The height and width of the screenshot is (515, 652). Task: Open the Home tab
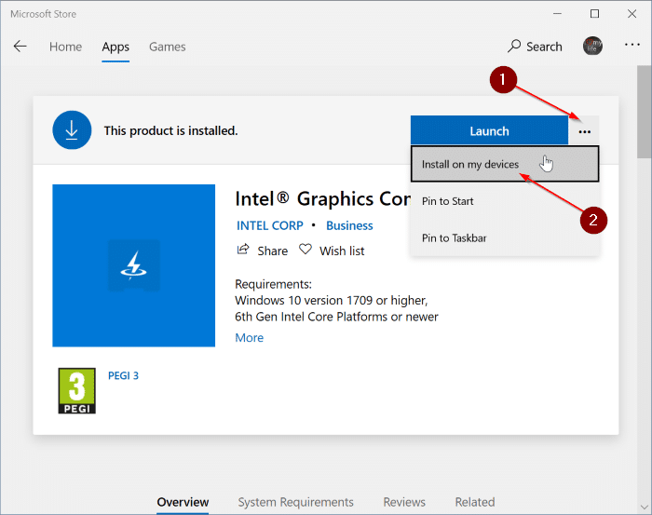(66, 47)
